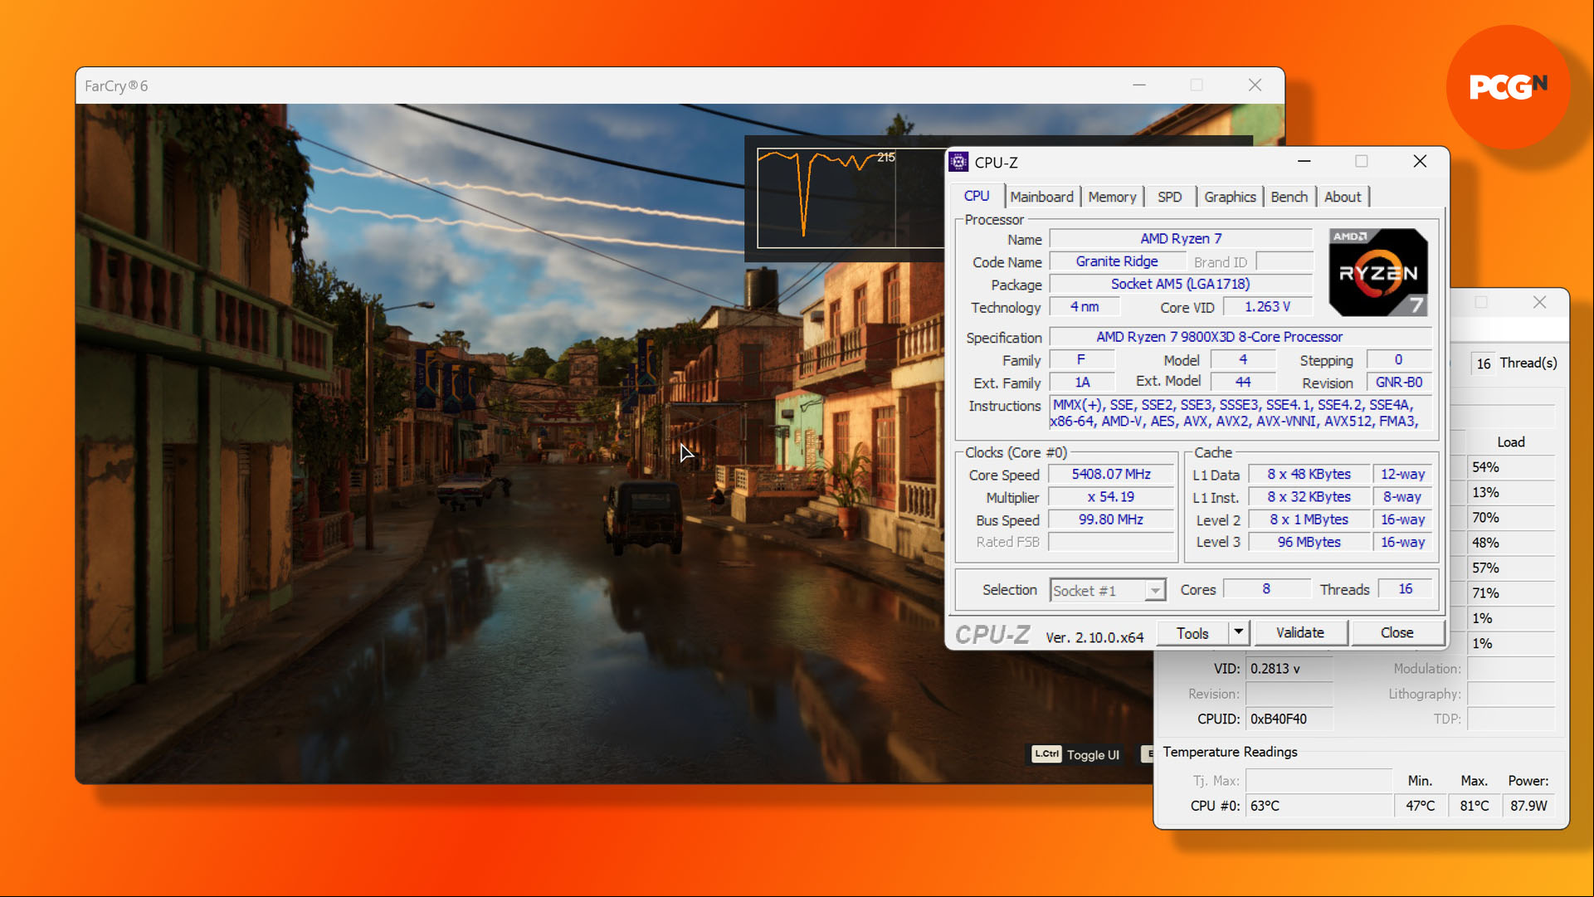Switch to the Graphics tab

pyautogui.click(x=1230, y=197)
